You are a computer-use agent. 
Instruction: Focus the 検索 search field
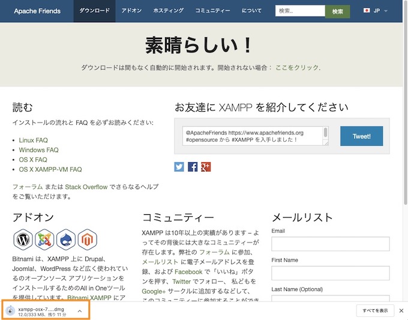tap(300, 11)
